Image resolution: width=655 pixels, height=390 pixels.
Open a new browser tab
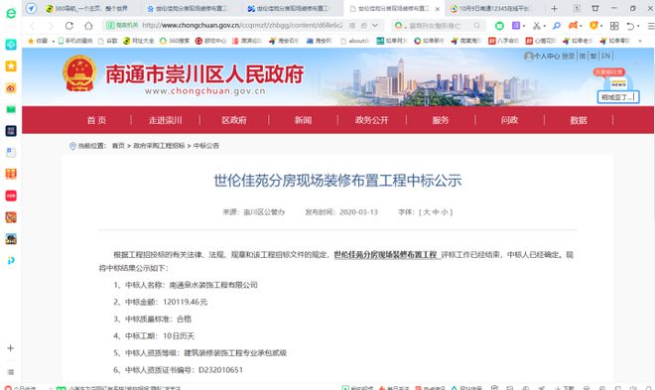pyautogui.click(x=554, y=8)
